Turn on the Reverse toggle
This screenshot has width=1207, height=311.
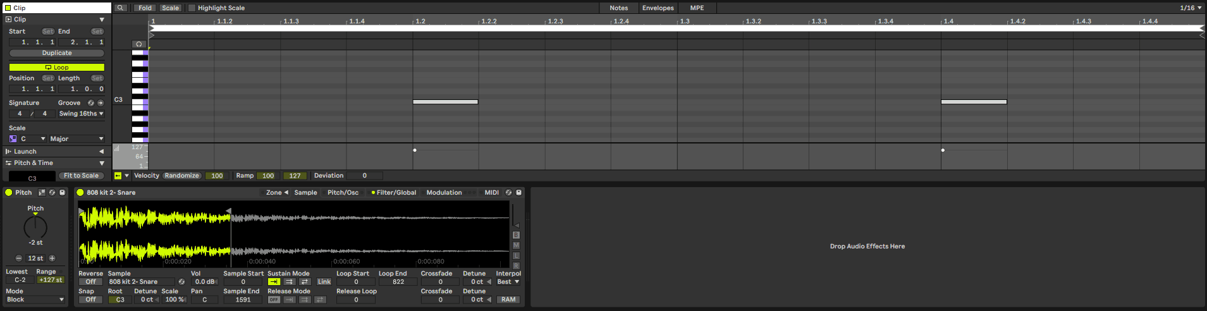coord(90,282)
